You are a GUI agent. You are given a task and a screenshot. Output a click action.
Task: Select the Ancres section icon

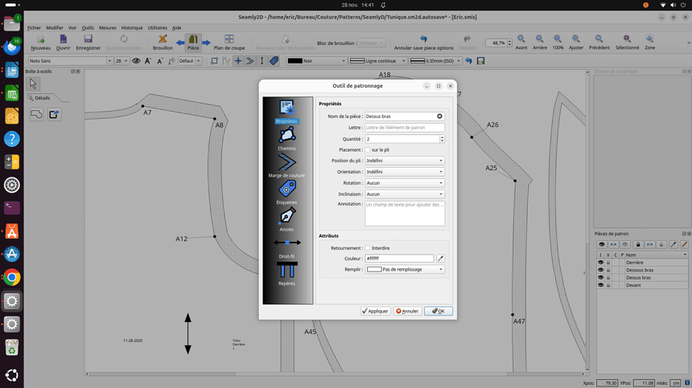[286, 217]
